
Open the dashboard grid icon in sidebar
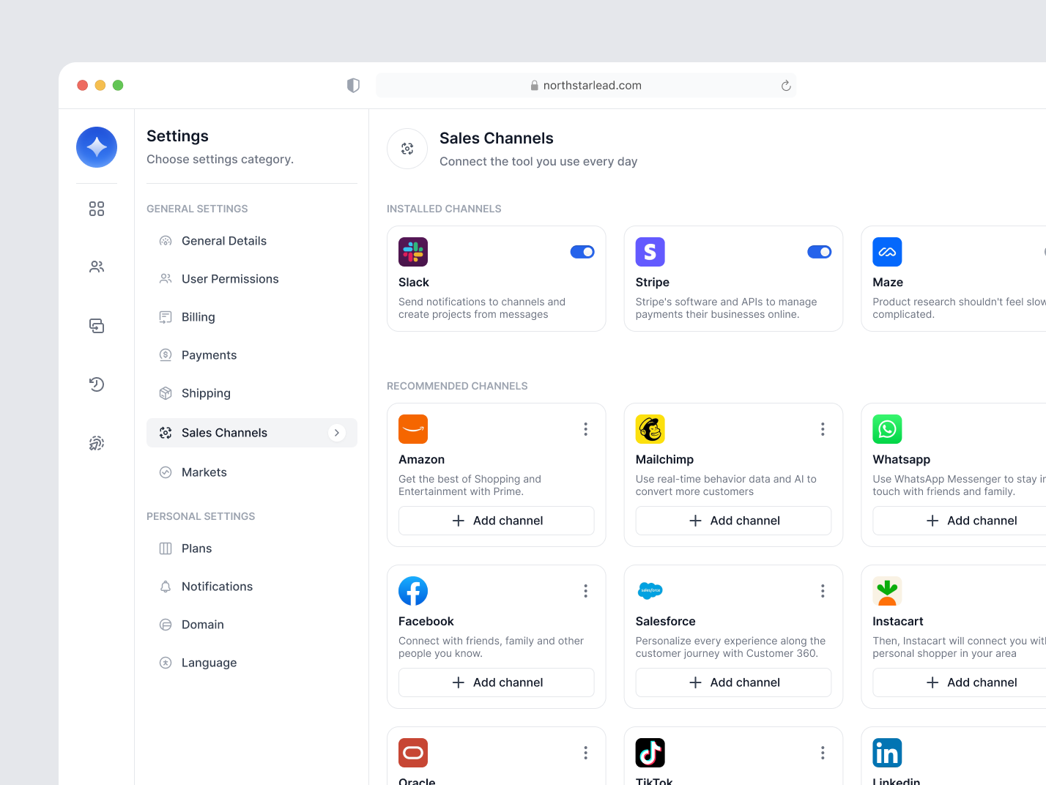click(x=97, y=209)
